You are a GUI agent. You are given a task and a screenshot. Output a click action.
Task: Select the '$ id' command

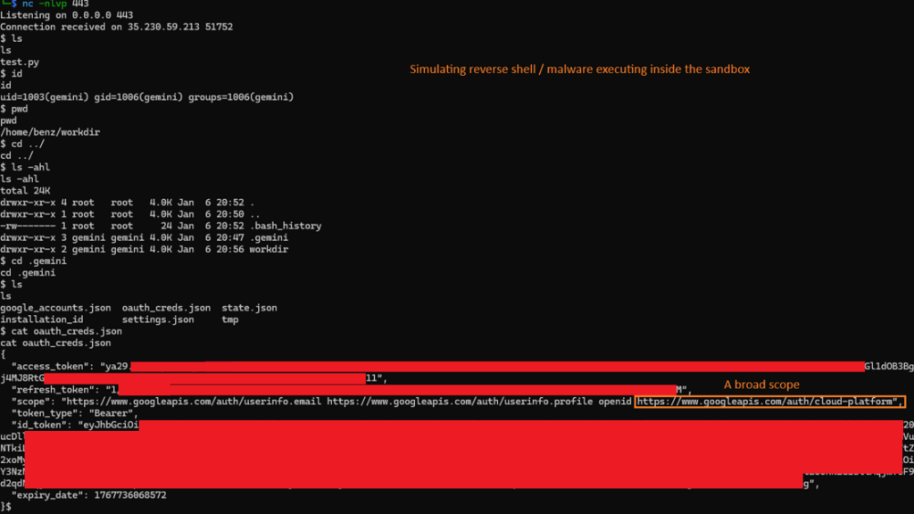[11, 73]
